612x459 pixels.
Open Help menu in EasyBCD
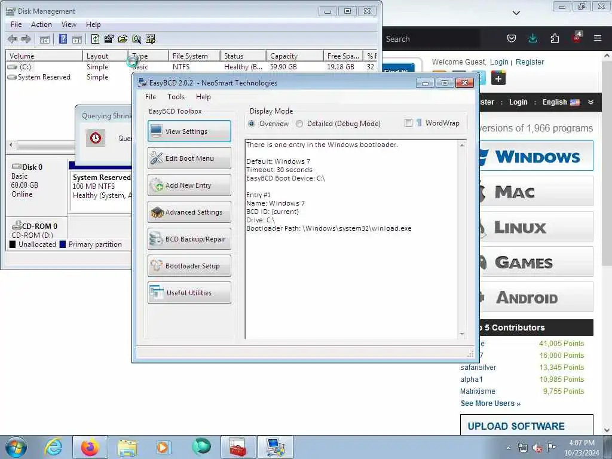point(203,96)
